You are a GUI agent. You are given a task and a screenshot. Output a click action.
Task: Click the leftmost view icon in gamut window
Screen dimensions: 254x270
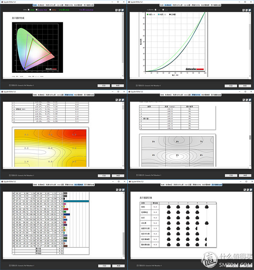[x=116, y=10]
